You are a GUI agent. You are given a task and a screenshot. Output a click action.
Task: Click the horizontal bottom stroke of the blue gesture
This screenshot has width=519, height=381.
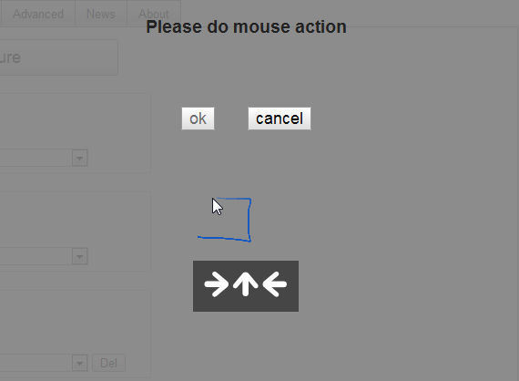(224, 239)
